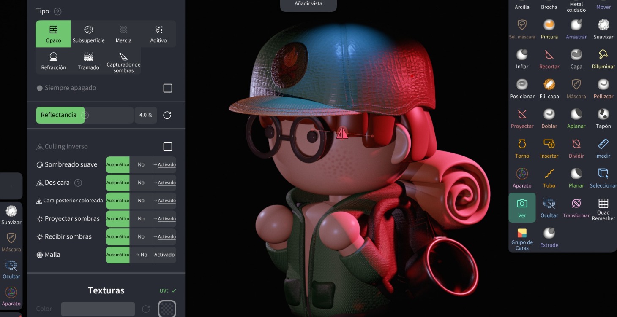Viewport: 617px width, 317px height.
Task: Open the texture checker swatch beside Color
Action: [167, 309]
